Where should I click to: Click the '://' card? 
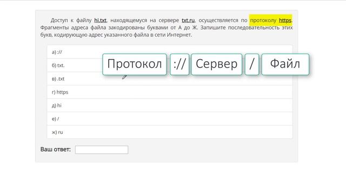pyautogui.click(x=179, y=64)
